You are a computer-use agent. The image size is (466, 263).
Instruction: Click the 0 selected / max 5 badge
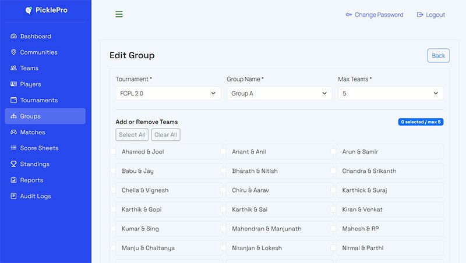click(x=421, y=122)
